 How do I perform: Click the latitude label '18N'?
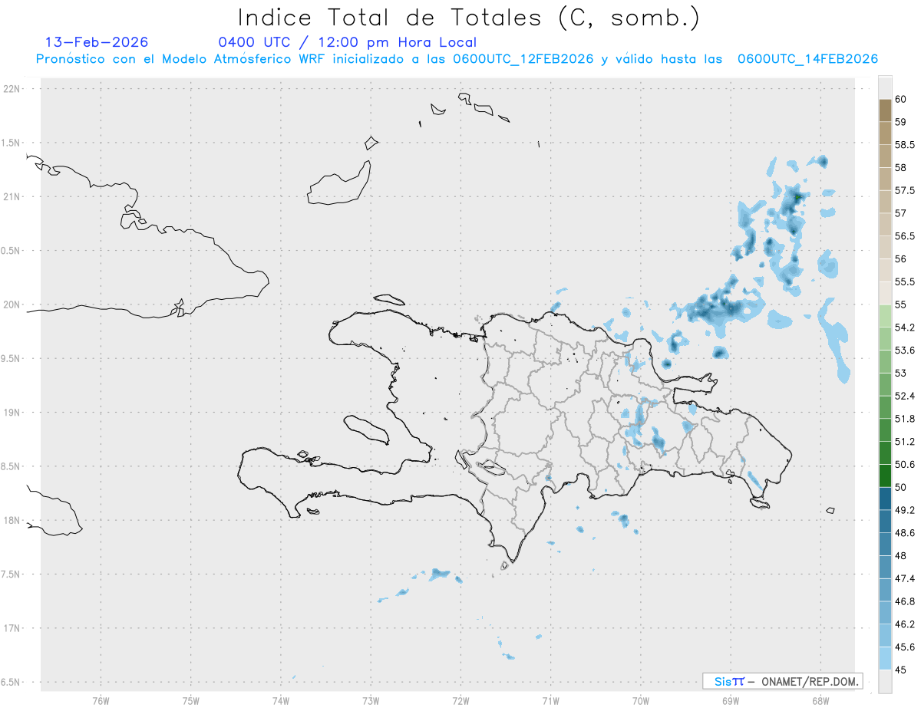(x=12, y=520)
